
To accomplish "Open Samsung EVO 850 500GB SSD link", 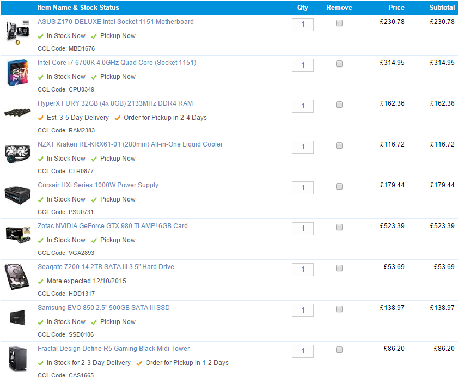I will point(103,308).
